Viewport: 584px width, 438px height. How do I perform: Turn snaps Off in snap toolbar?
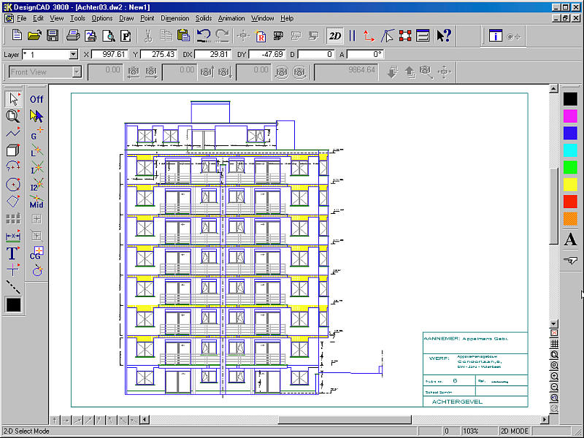(x=36, y=99)
